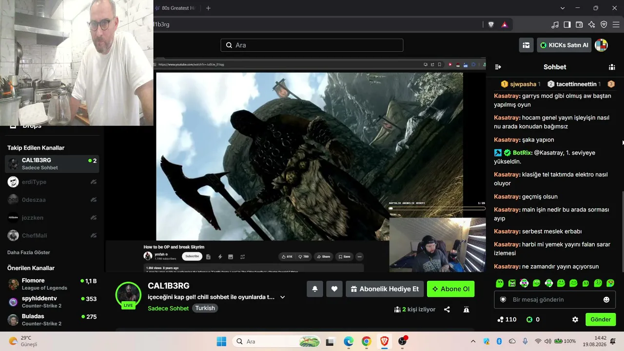This screenshot has width=624, height=351.
Task: Click the Brave VPN shield icon
Action: pyautogui.click(x=604, y=24)
